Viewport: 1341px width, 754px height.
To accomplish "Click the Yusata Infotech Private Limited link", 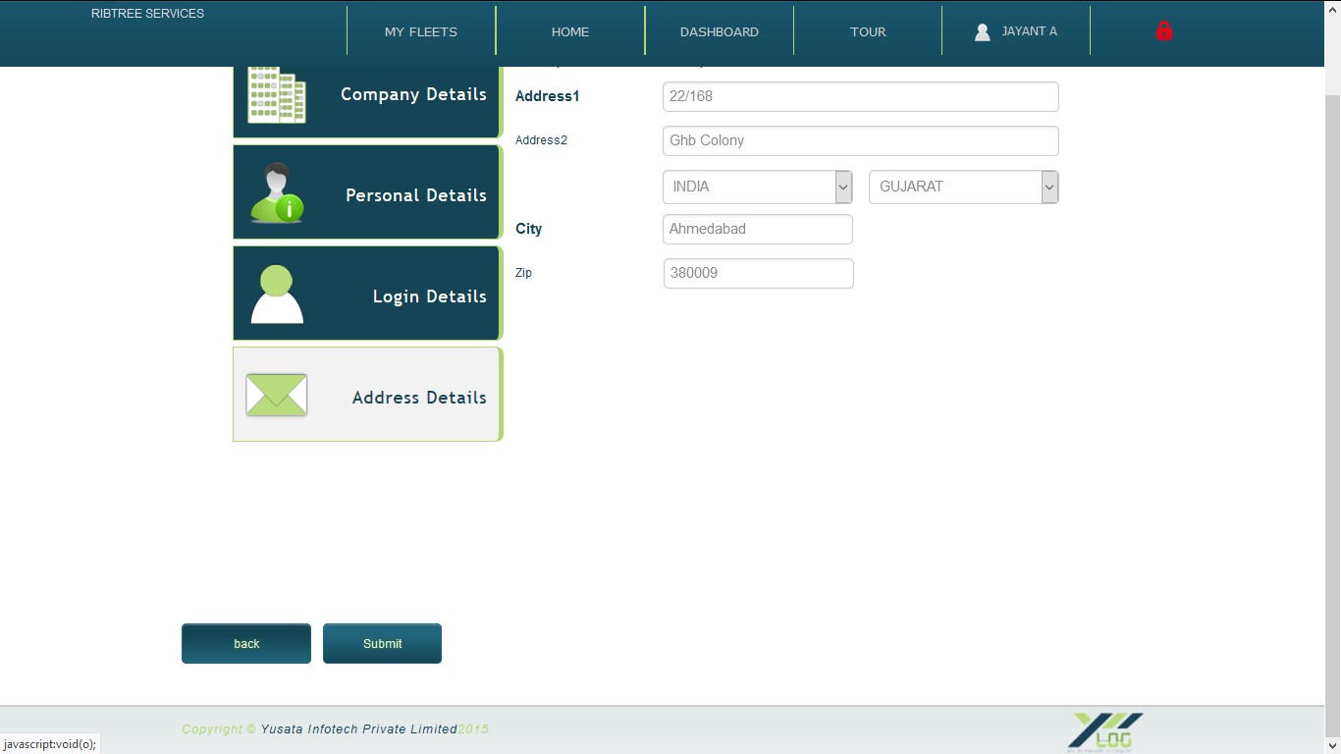I will [359, 729].
